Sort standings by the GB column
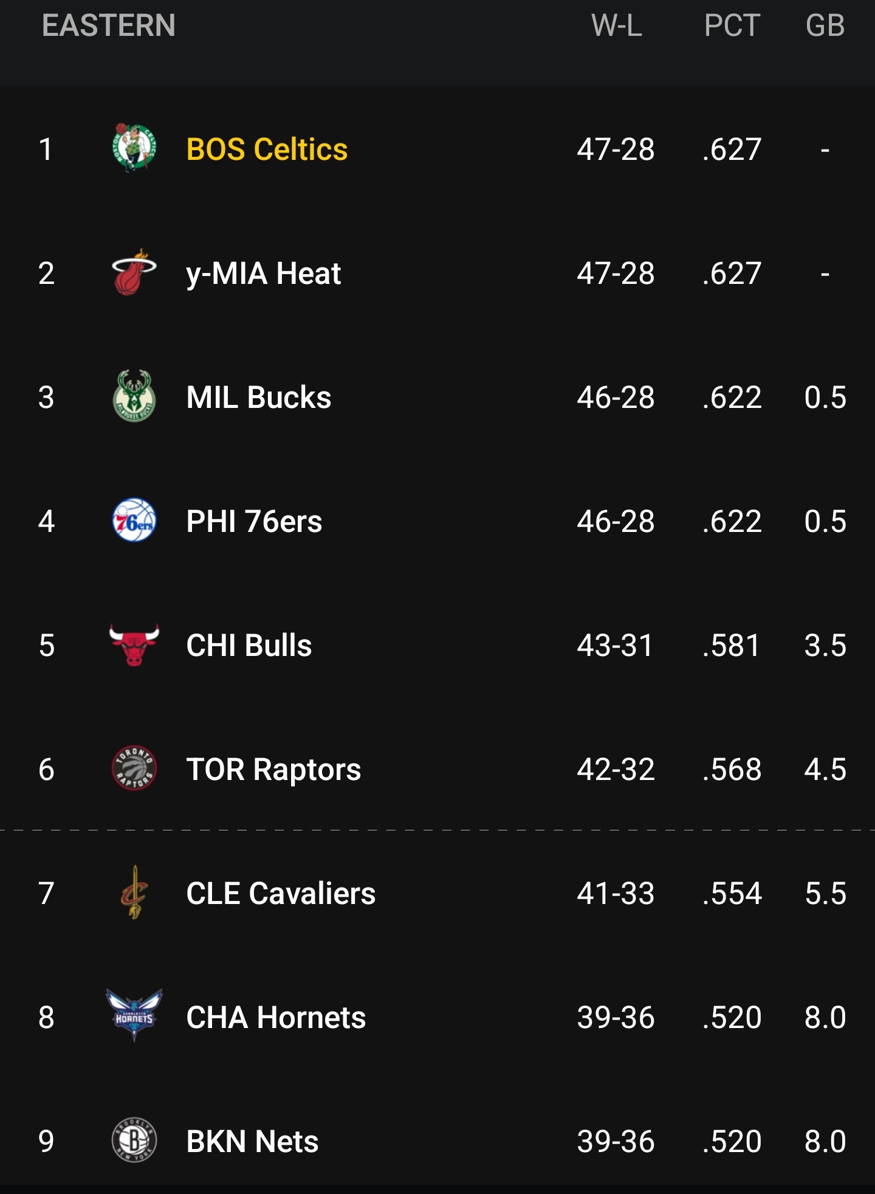Viewport: 875px width, 1194px height. click(x=827, y=26)
